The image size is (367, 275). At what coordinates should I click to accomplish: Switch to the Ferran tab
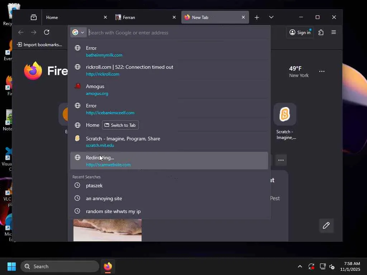tap(145, 18)
